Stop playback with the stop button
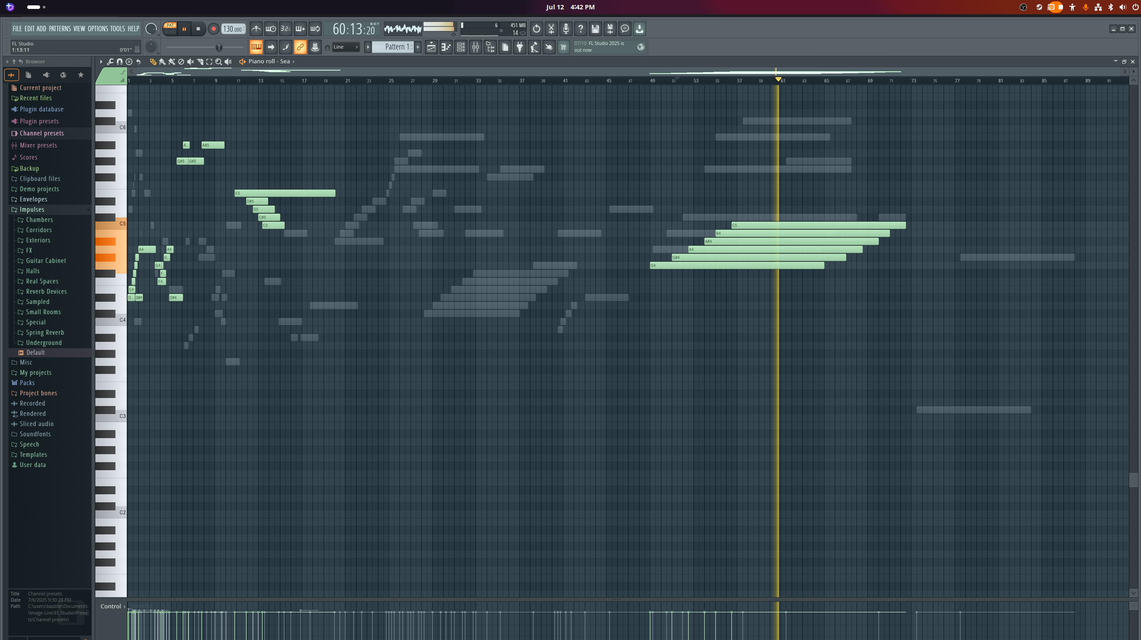The image size is (1141, 640). (x=198, y=29)
